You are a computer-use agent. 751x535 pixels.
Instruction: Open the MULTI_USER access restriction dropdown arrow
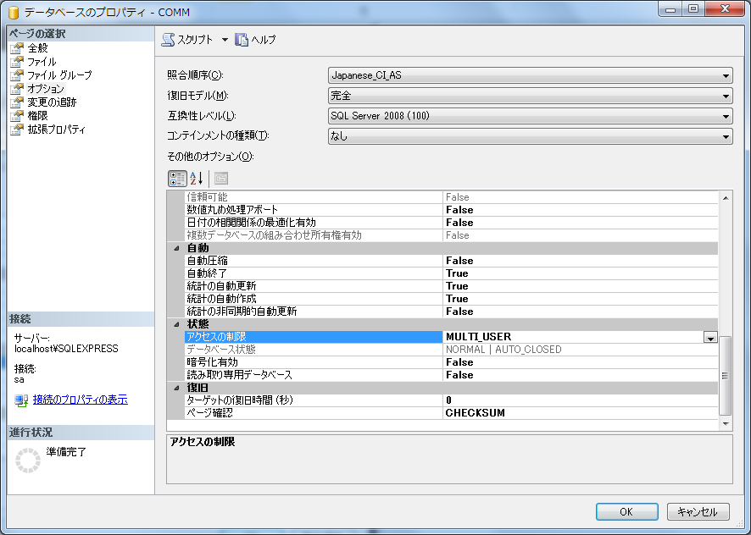point(710,337)
